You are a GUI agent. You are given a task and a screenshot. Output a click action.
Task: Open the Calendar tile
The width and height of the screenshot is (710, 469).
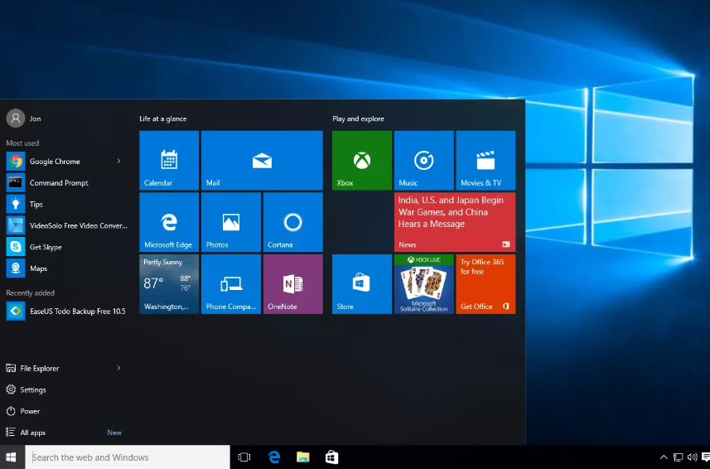click(169, 160)
